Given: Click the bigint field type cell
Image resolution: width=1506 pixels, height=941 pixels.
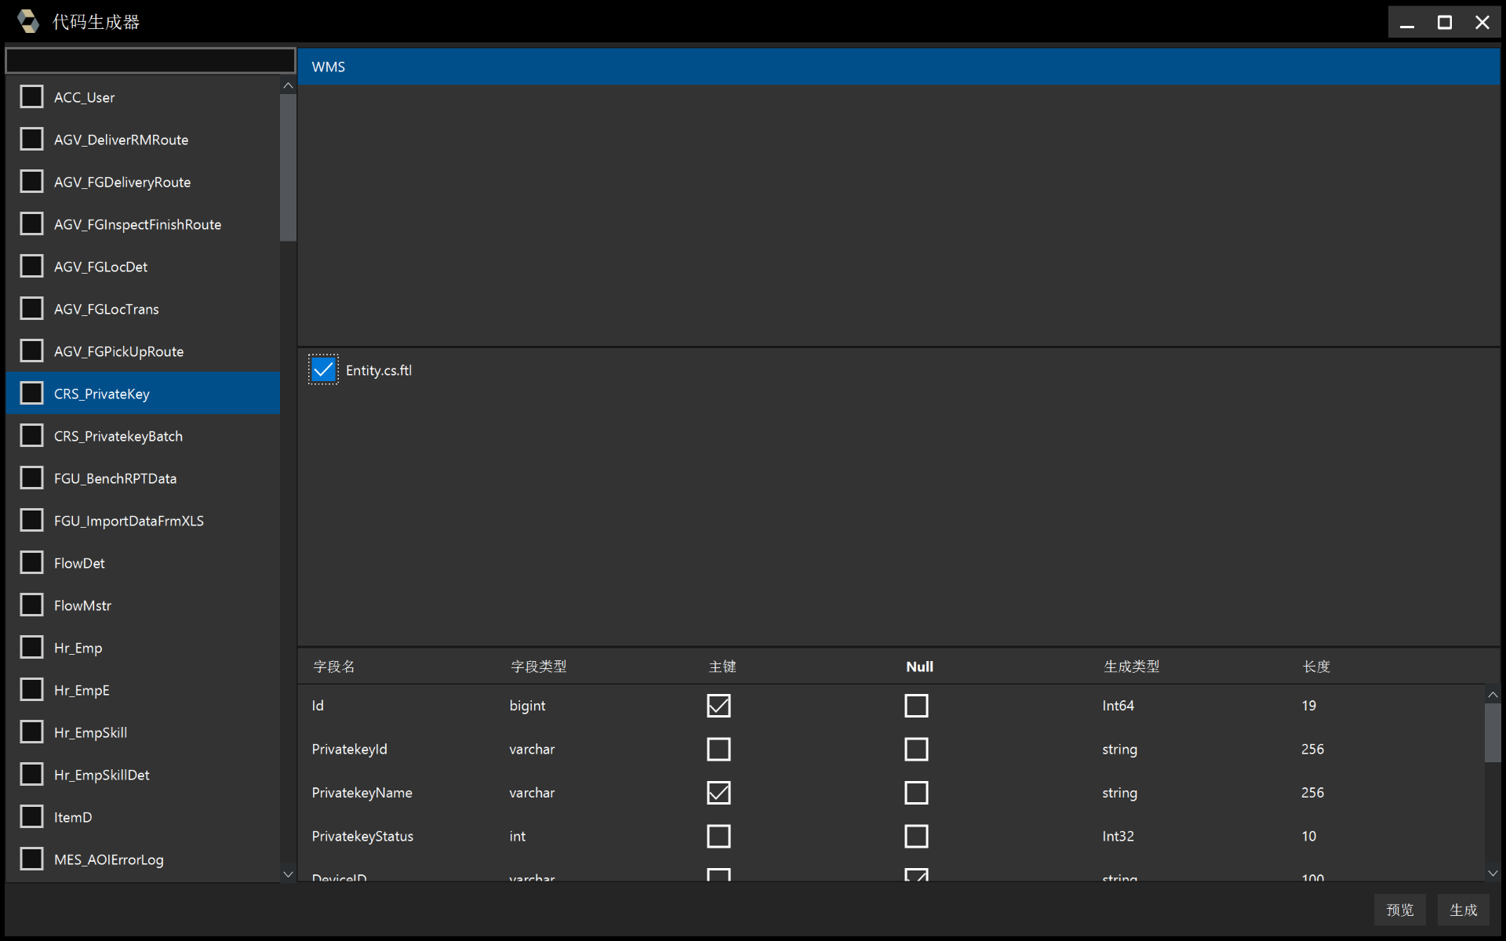Looking at the screenshot, I should (527, 706).
